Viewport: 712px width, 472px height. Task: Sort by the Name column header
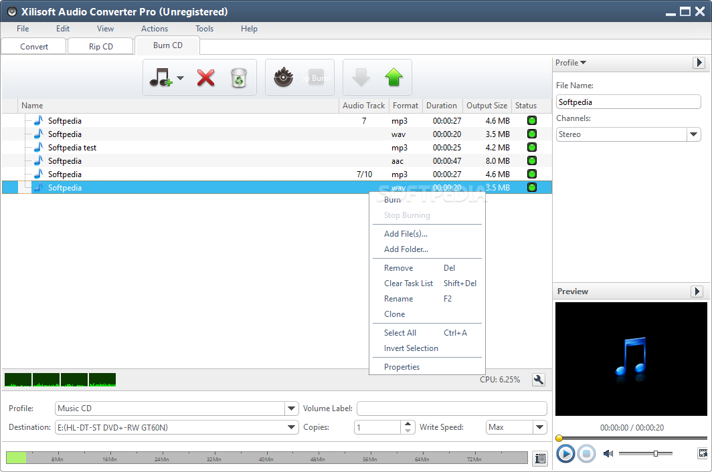(179, 105)
